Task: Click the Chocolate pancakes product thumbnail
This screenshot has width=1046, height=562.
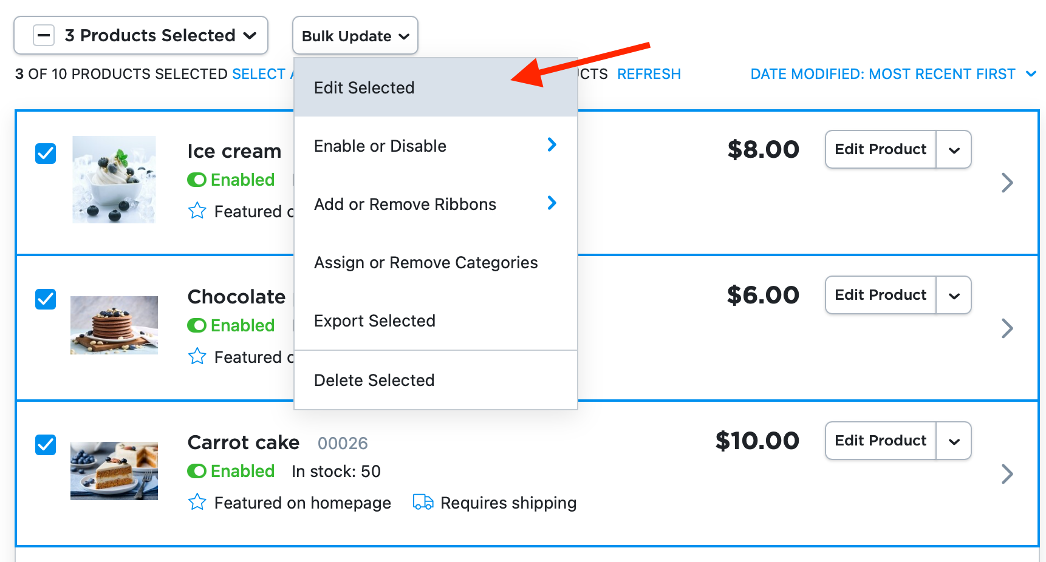Action: (x=114, y=325)
